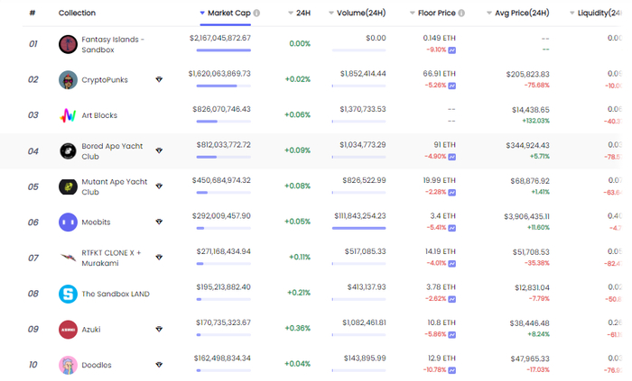
Task: Open the Art Blocks collection name link
Action: pyautogui.click(x=99, y=115)
